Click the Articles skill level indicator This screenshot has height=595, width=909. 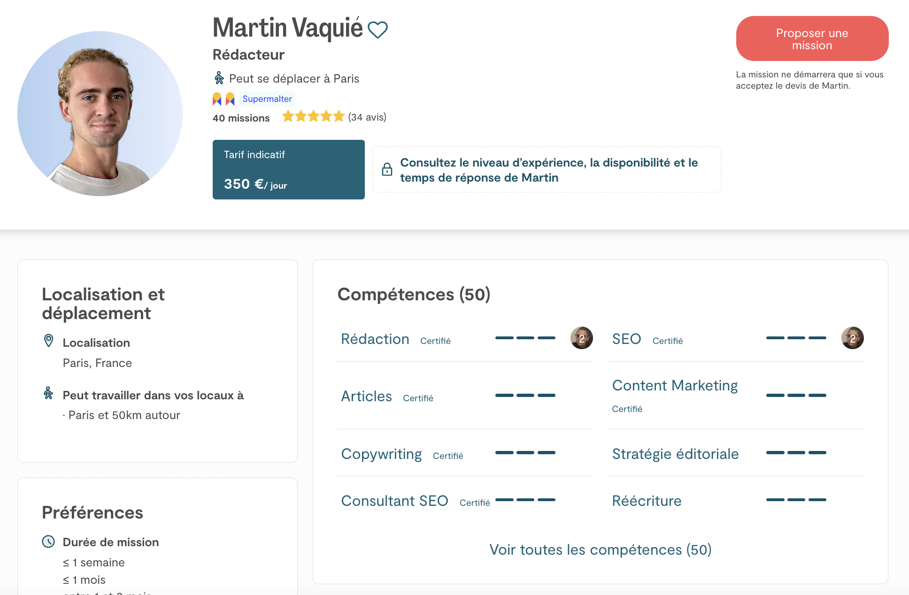[x=525, y=396]
